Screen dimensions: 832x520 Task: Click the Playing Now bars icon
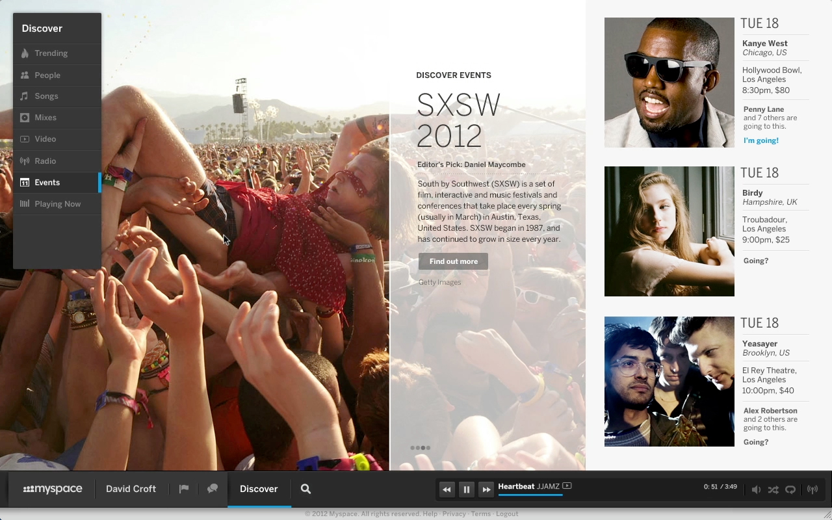(x=25, y=204)
